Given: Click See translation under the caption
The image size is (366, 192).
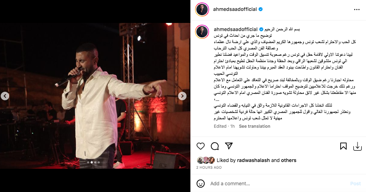Looking at the screenshot, I should (x=255, y=126).
